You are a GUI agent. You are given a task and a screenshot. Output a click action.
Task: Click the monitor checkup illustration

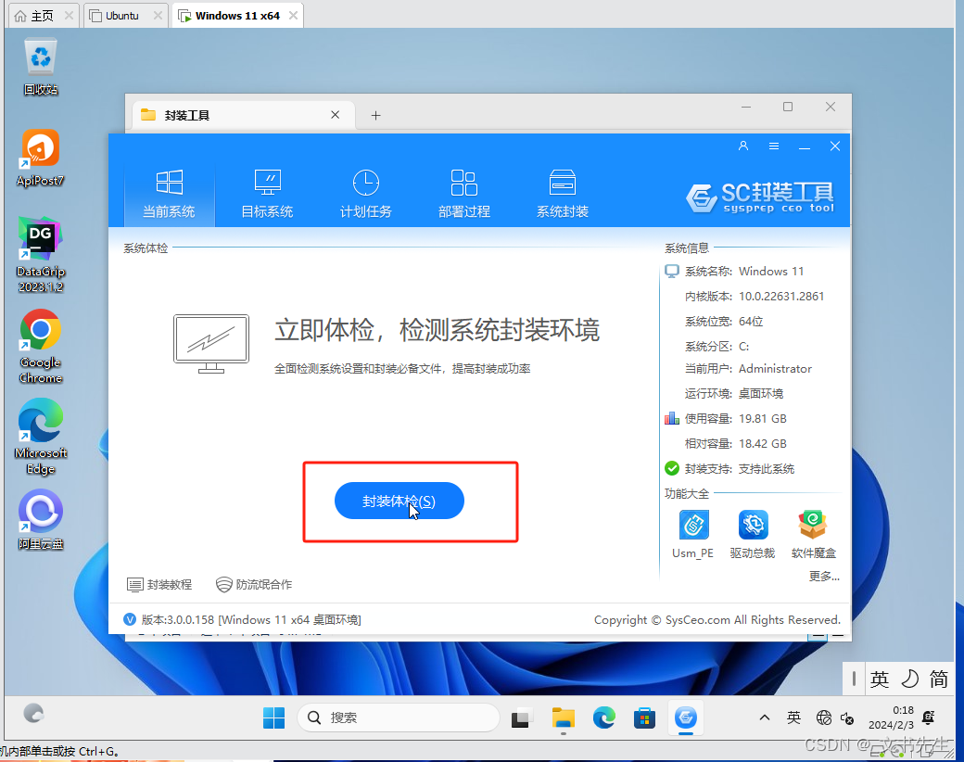point(211,344)
